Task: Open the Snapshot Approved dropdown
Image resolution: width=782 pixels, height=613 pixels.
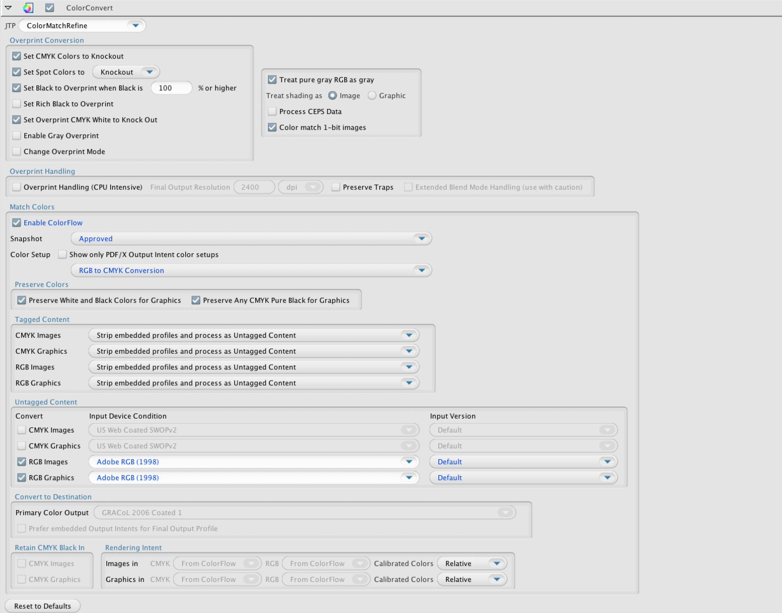Action: [x=251, y=239]
